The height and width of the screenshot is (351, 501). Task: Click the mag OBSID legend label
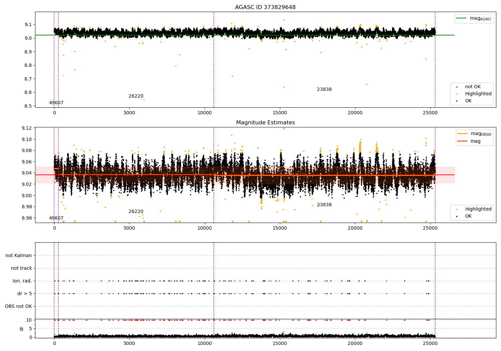pyautogui.click(x=481, y=134)
